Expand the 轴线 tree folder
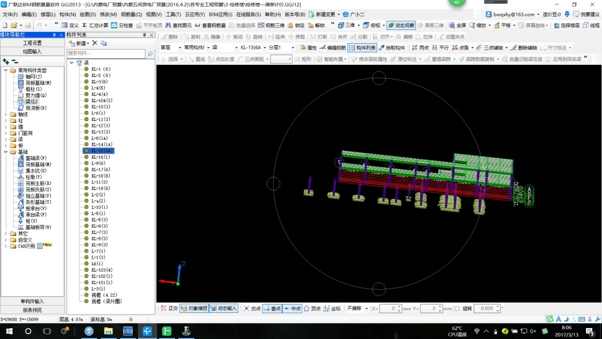Image resolution: width=602 pixels, height=339 pixels. [x=6, y=114]
